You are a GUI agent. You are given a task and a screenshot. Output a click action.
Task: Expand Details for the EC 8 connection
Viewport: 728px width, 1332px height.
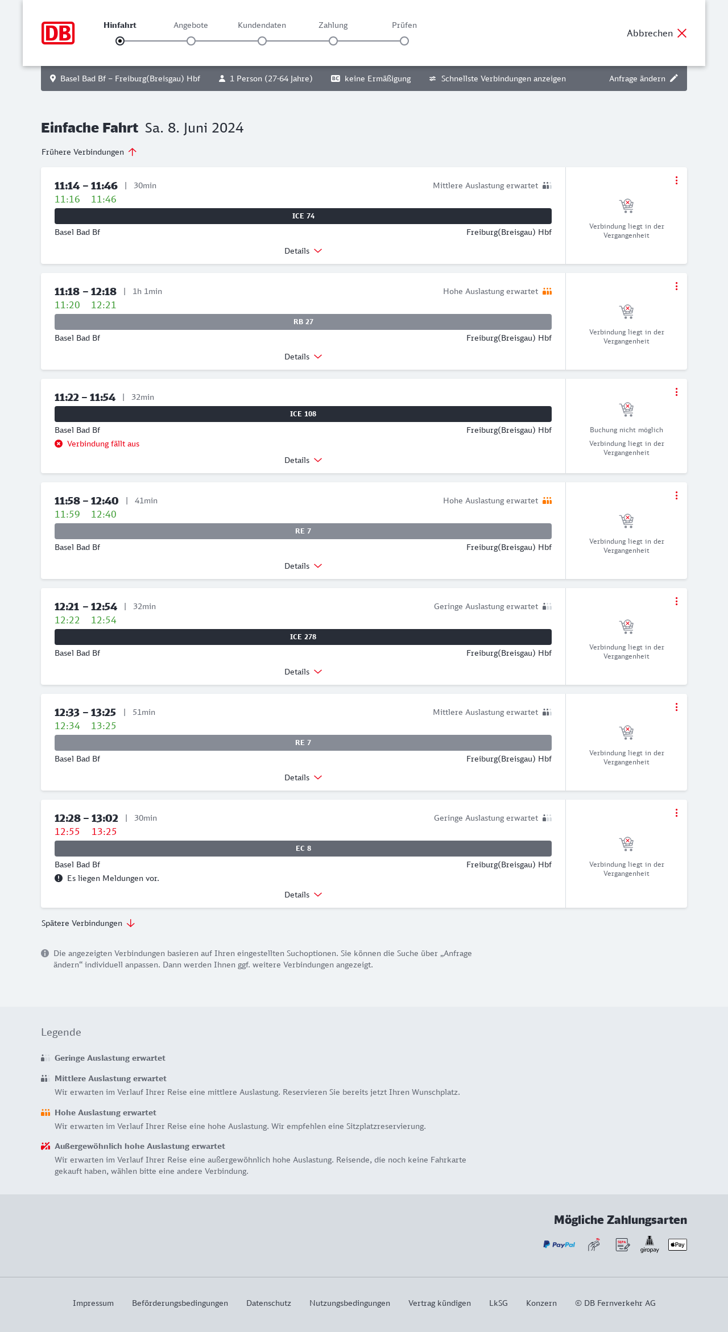(x=303, y=895)
